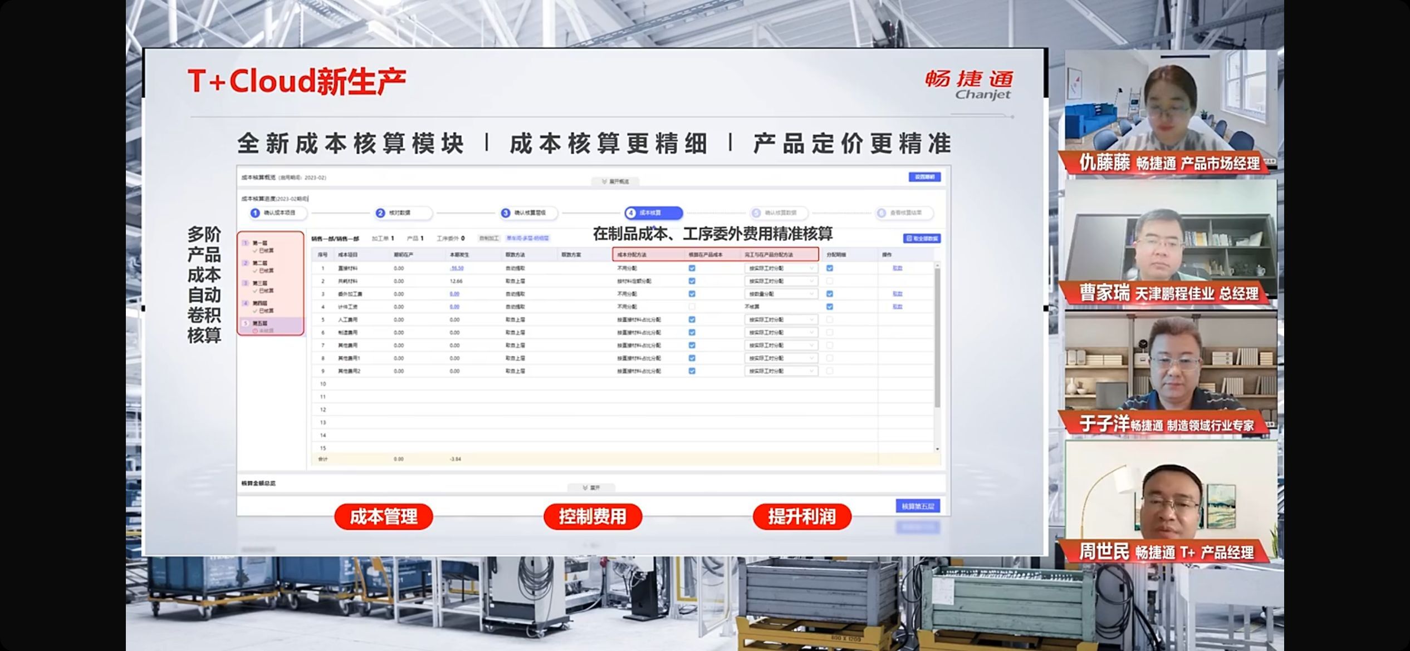
Task: Toggle 核算在产品成本 checkbox for row 3 委外加工费
Action: coord(692,294)
